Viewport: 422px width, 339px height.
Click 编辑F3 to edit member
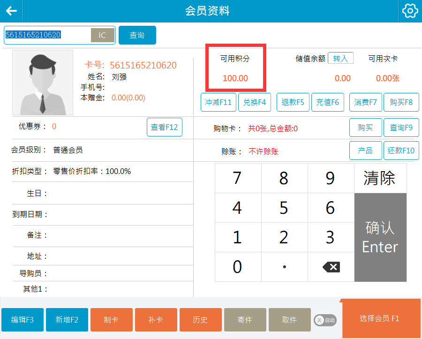(x=23, y=320)
